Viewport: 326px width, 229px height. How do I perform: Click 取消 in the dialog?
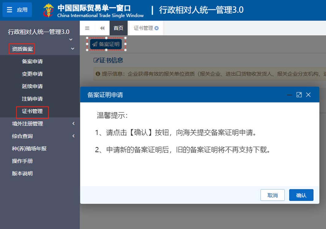[272, 195]
